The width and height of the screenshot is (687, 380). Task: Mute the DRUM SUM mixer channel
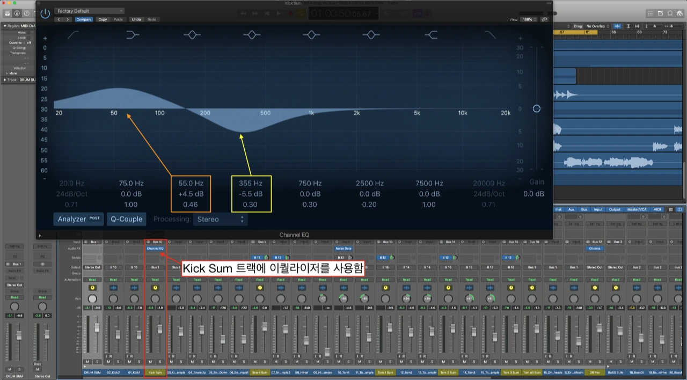point(88,361)
